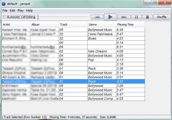
Task: Click the playback position slider handle
Action: pyautogui.click(x=38, y=17)
